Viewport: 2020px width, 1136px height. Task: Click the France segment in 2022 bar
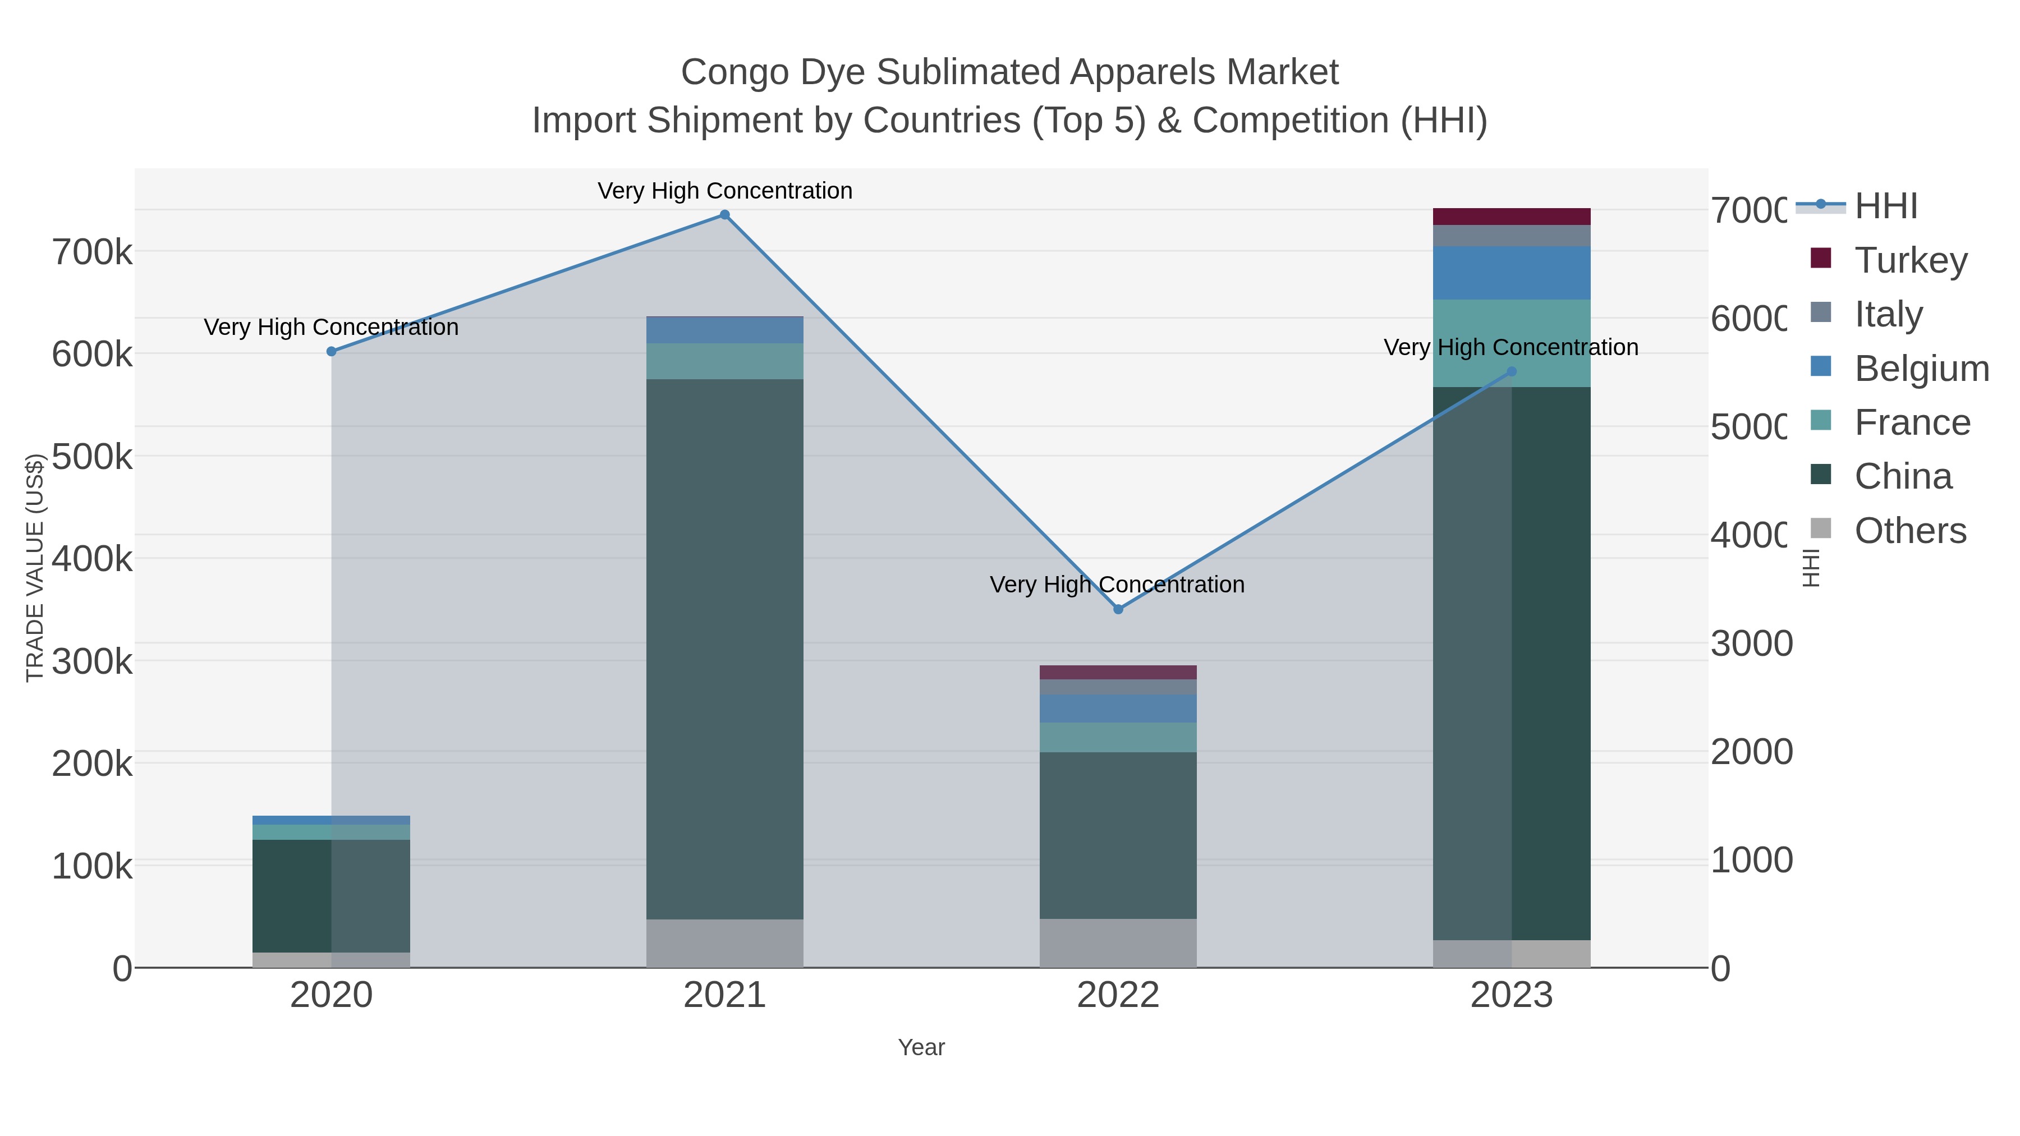[1118, 738]
